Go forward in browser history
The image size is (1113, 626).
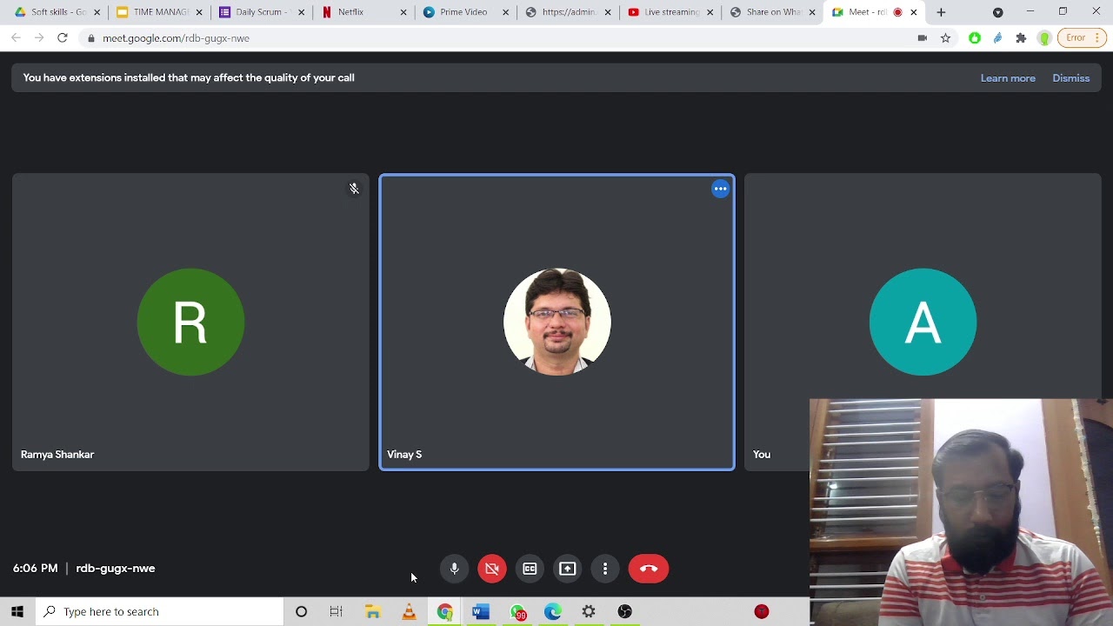39,38
